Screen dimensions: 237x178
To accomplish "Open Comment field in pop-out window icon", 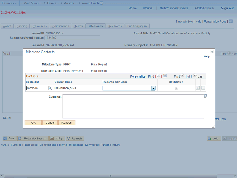I will click(206, 96).
